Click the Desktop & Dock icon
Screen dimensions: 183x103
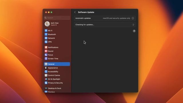pos(46,88)
